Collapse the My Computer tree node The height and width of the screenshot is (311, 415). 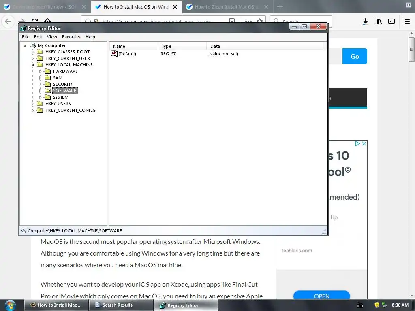click(25, 46)
